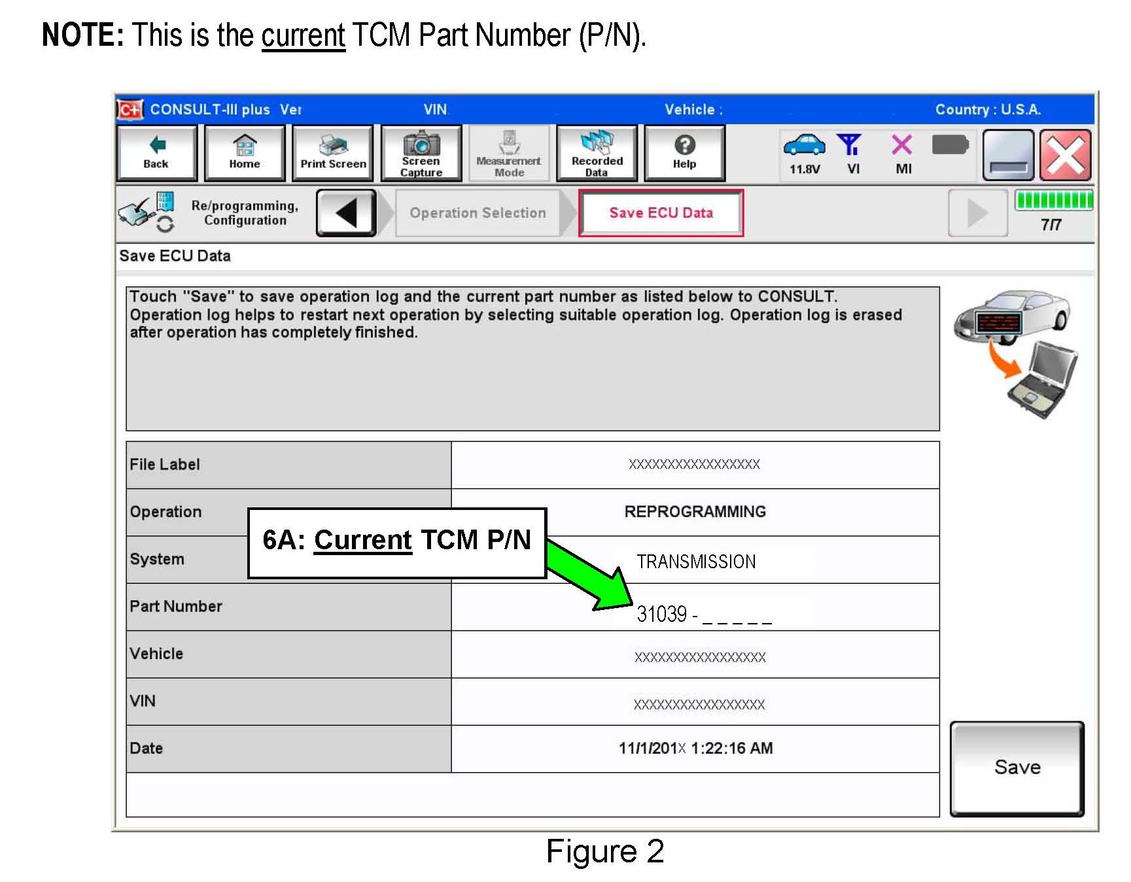Click the VI connection status icon
This screenshot has height=882, width=1131.
[850, 145]
